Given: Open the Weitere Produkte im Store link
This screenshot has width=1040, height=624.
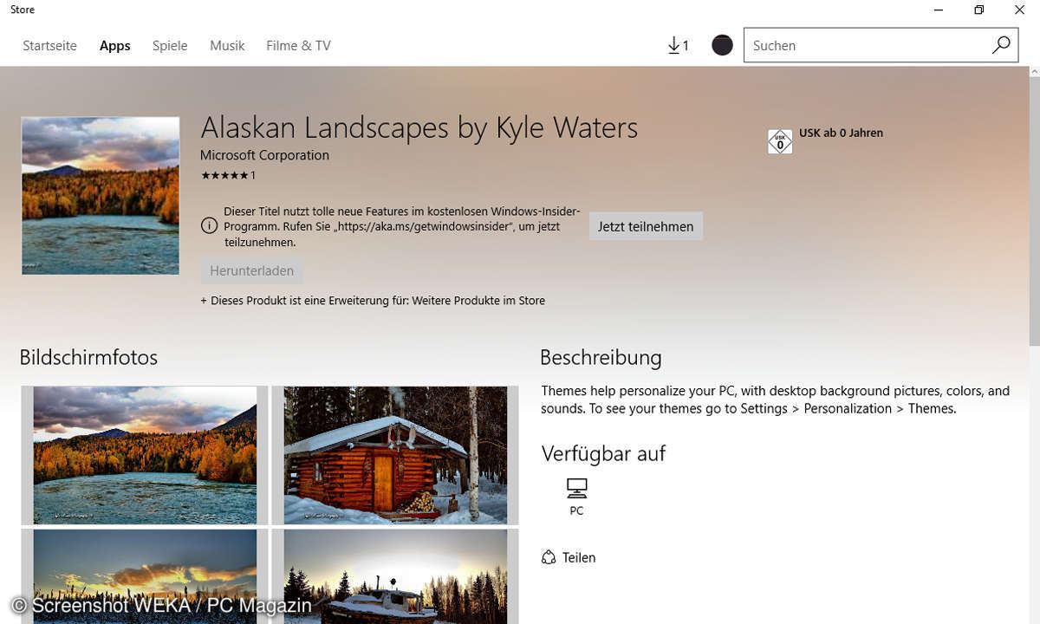Looking at the screenshot, I should (x=478, y=301).
